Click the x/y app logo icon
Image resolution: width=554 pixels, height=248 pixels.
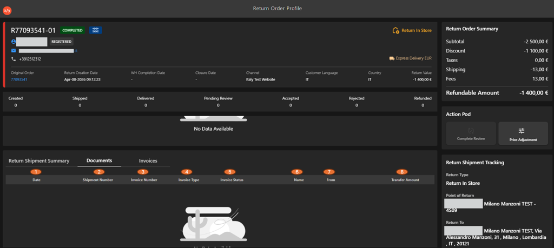coord(7,11)
